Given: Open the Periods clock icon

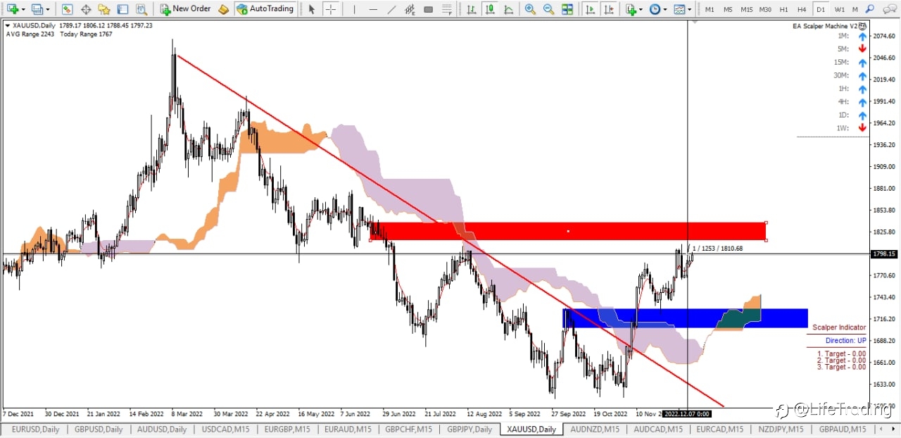Looking at the screenshot, I should (655, 9).
